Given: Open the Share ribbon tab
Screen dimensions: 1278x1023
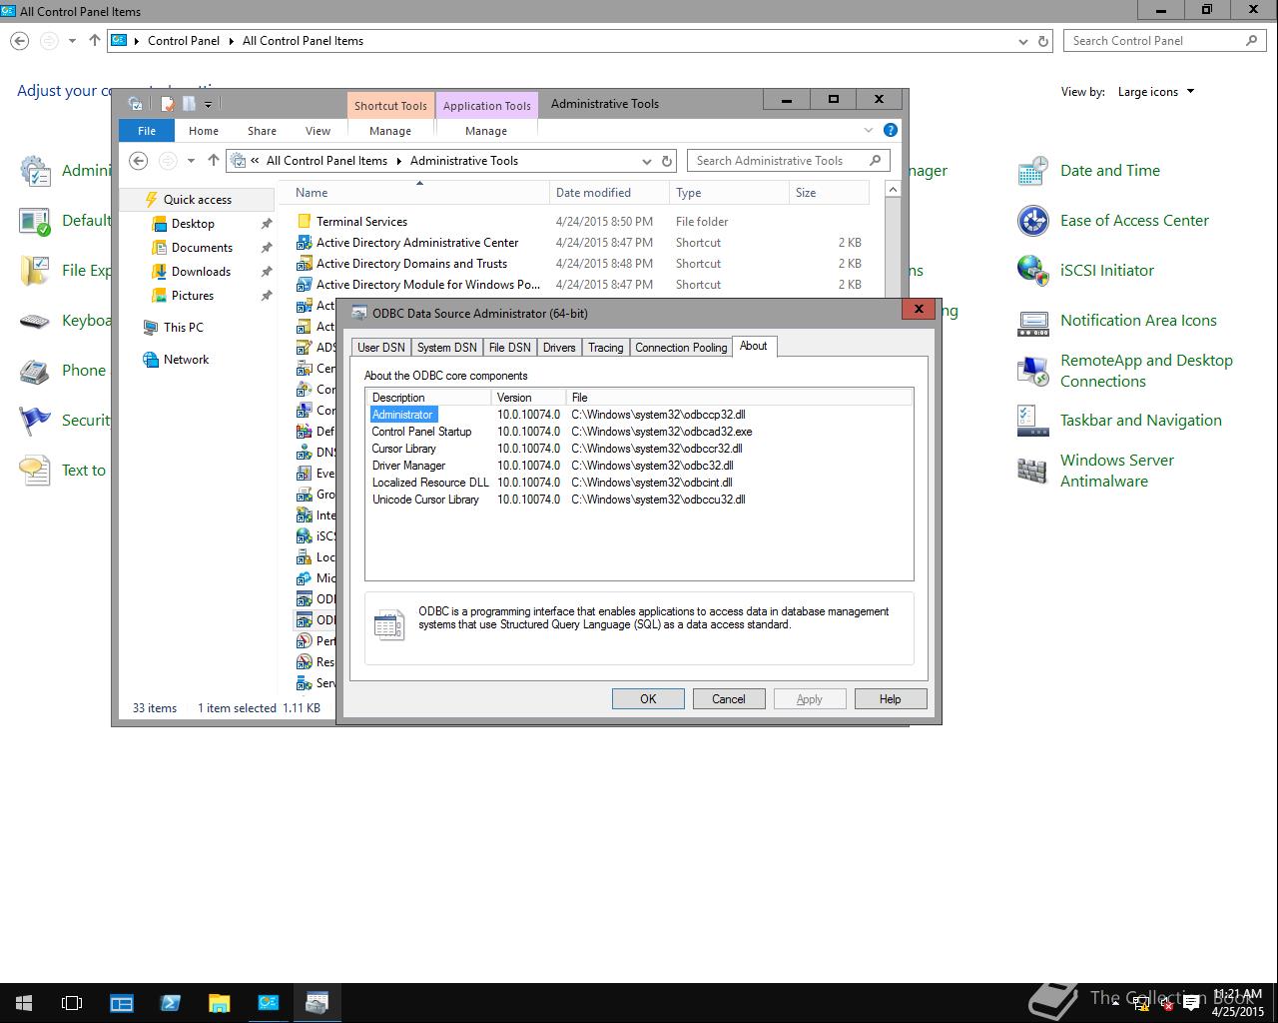Looking at the screenshot, I should 262,131.
